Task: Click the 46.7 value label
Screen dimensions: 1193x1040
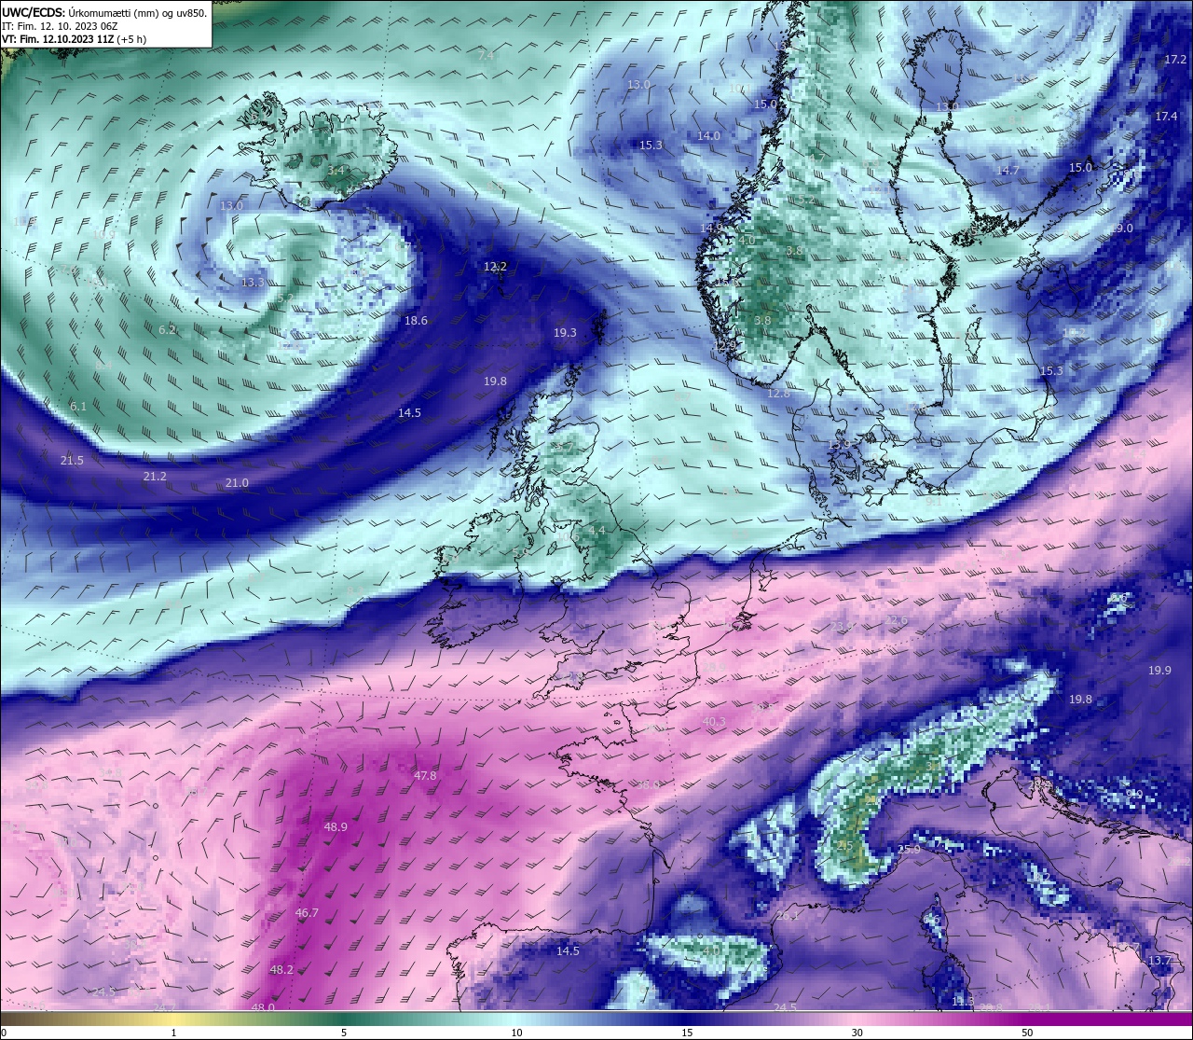Action: [307, 913]
